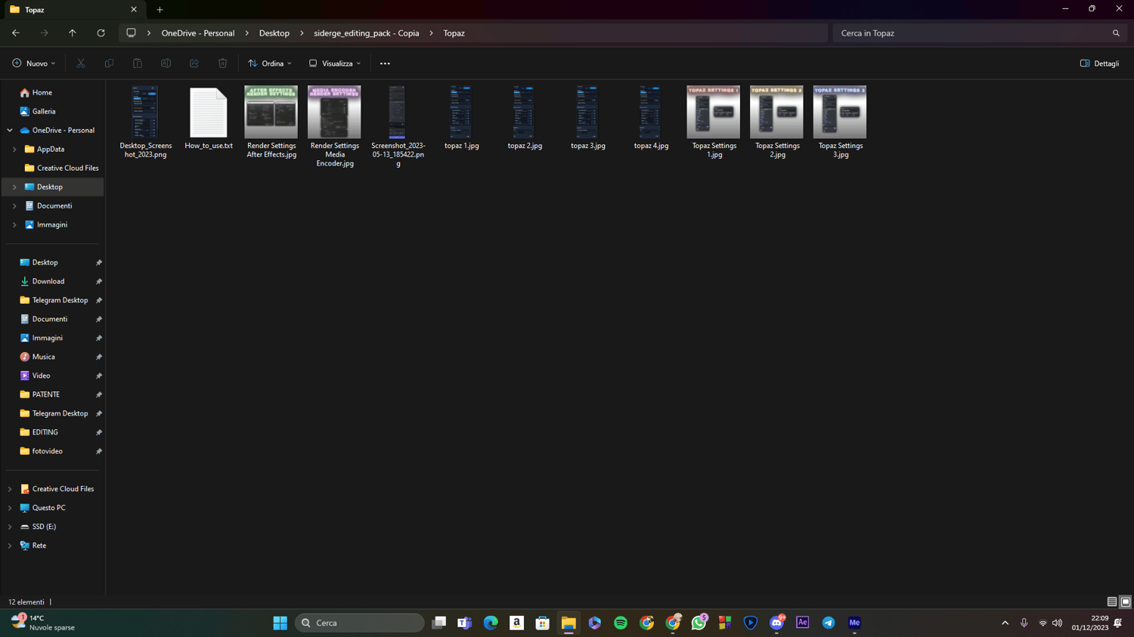Click siderge_editing_pack - Copia in the address bar

[x=367, y=33]
